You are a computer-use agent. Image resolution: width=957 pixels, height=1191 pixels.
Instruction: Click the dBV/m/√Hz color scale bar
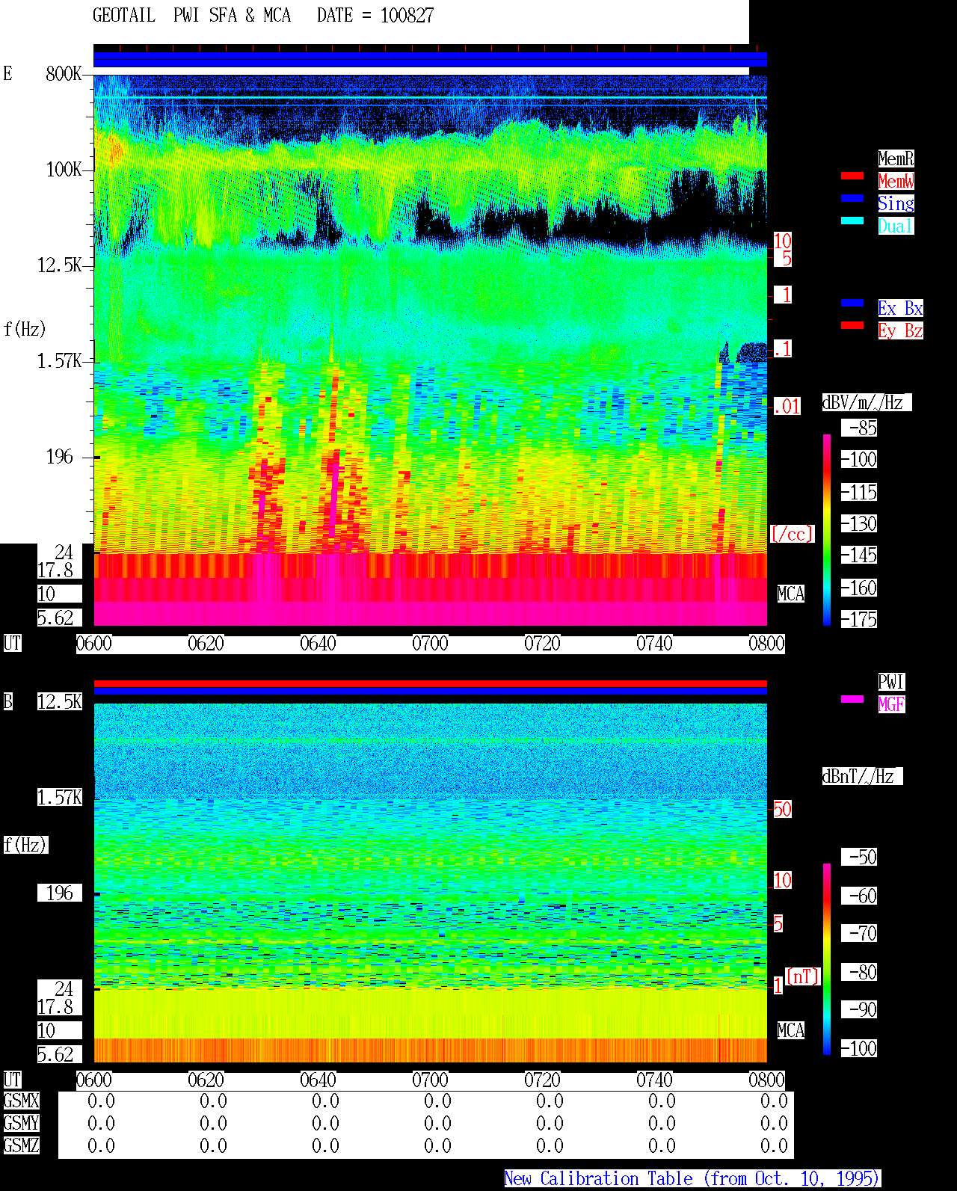pos(827,529)
